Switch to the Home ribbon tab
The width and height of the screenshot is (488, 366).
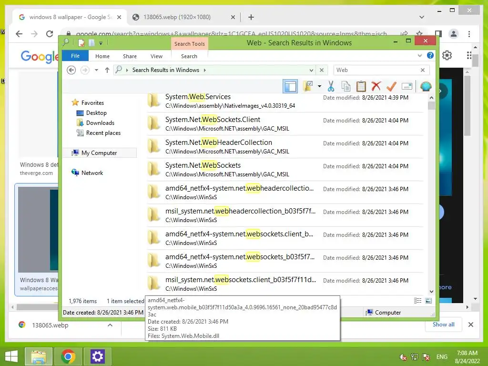tap(102, 56)
